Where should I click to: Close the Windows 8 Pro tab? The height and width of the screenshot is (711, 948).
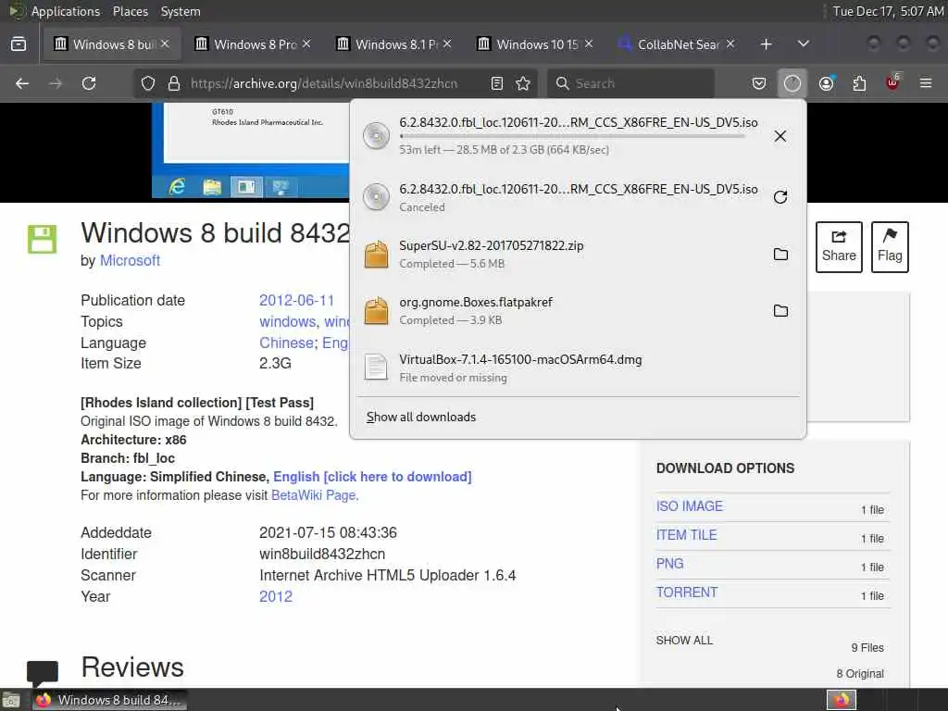(306, 44)
